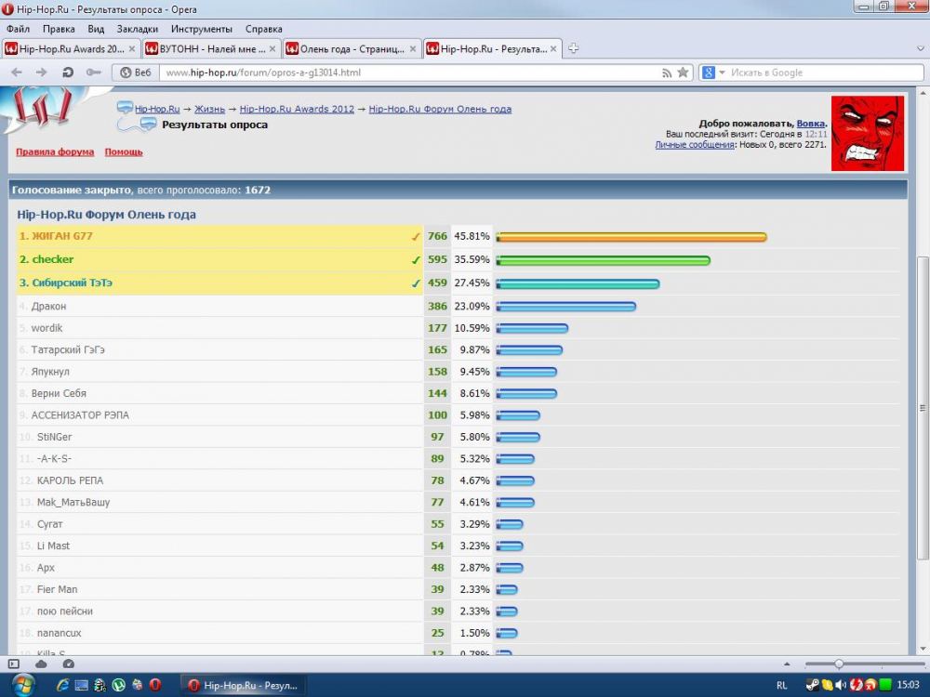Open the Личные сообщения link
The height and width of the screenshot is (697, 930).
pos(695,145)
